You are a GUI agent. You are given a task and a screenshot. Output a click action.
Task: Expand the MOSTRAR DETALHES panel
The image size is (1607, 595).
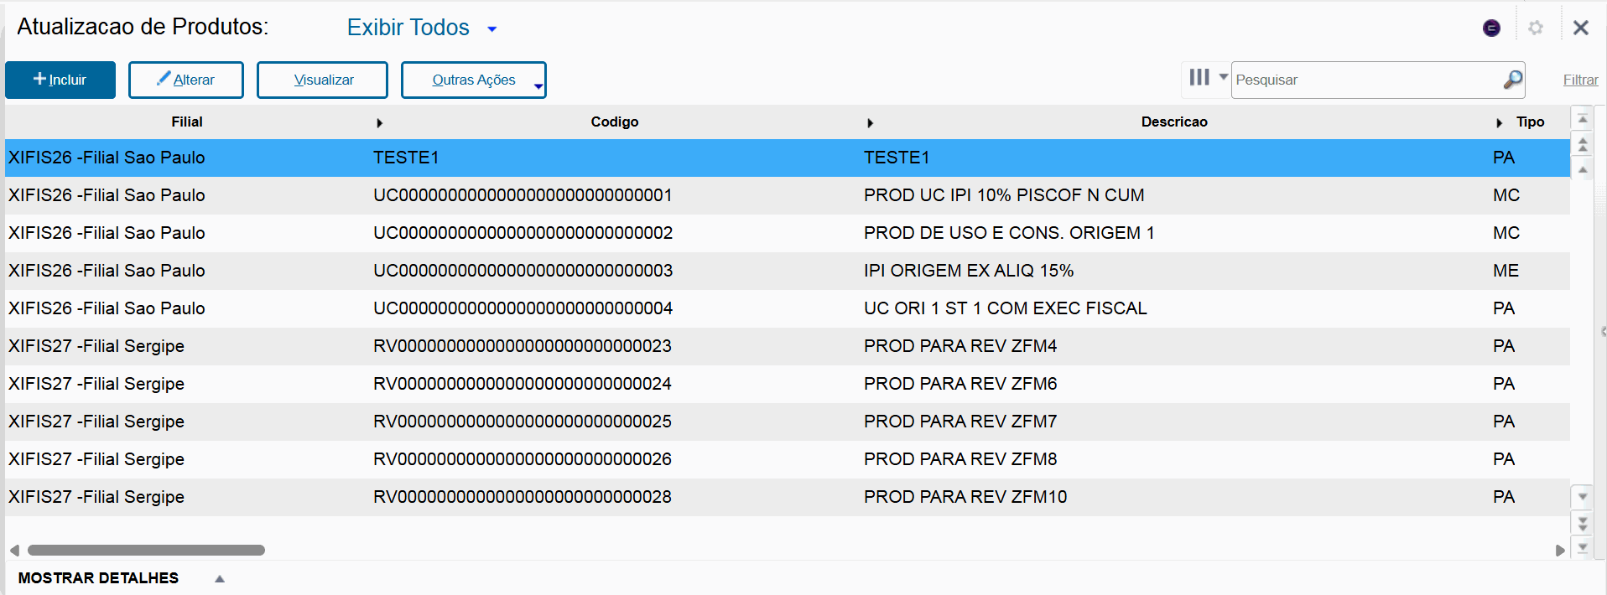[220, 578]
